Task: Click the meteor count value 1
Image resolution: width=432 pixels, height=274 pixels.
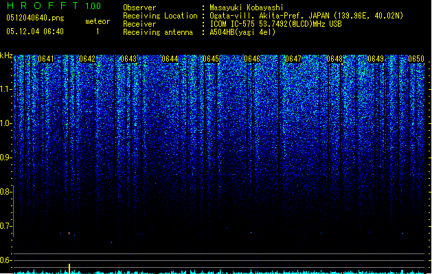Action: point(98,32)
